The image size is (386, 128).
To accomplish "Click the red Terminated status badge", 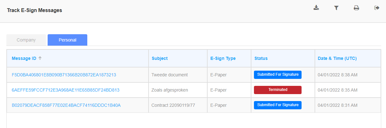I will [x=278, y=90].
